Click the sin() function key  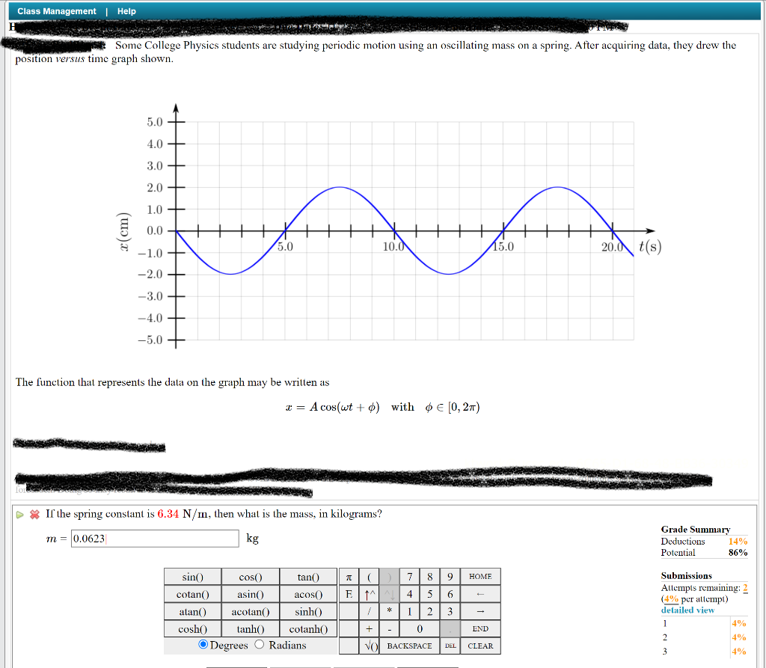[x=191, y=577]
